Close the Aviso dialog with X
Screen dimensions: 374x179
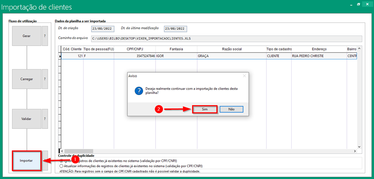click(x=244, y=76)
